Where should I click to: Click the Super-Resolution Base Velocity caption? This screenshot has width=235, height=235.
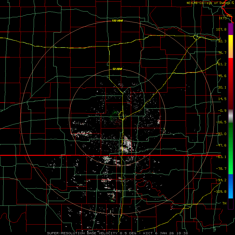point(117,233)
